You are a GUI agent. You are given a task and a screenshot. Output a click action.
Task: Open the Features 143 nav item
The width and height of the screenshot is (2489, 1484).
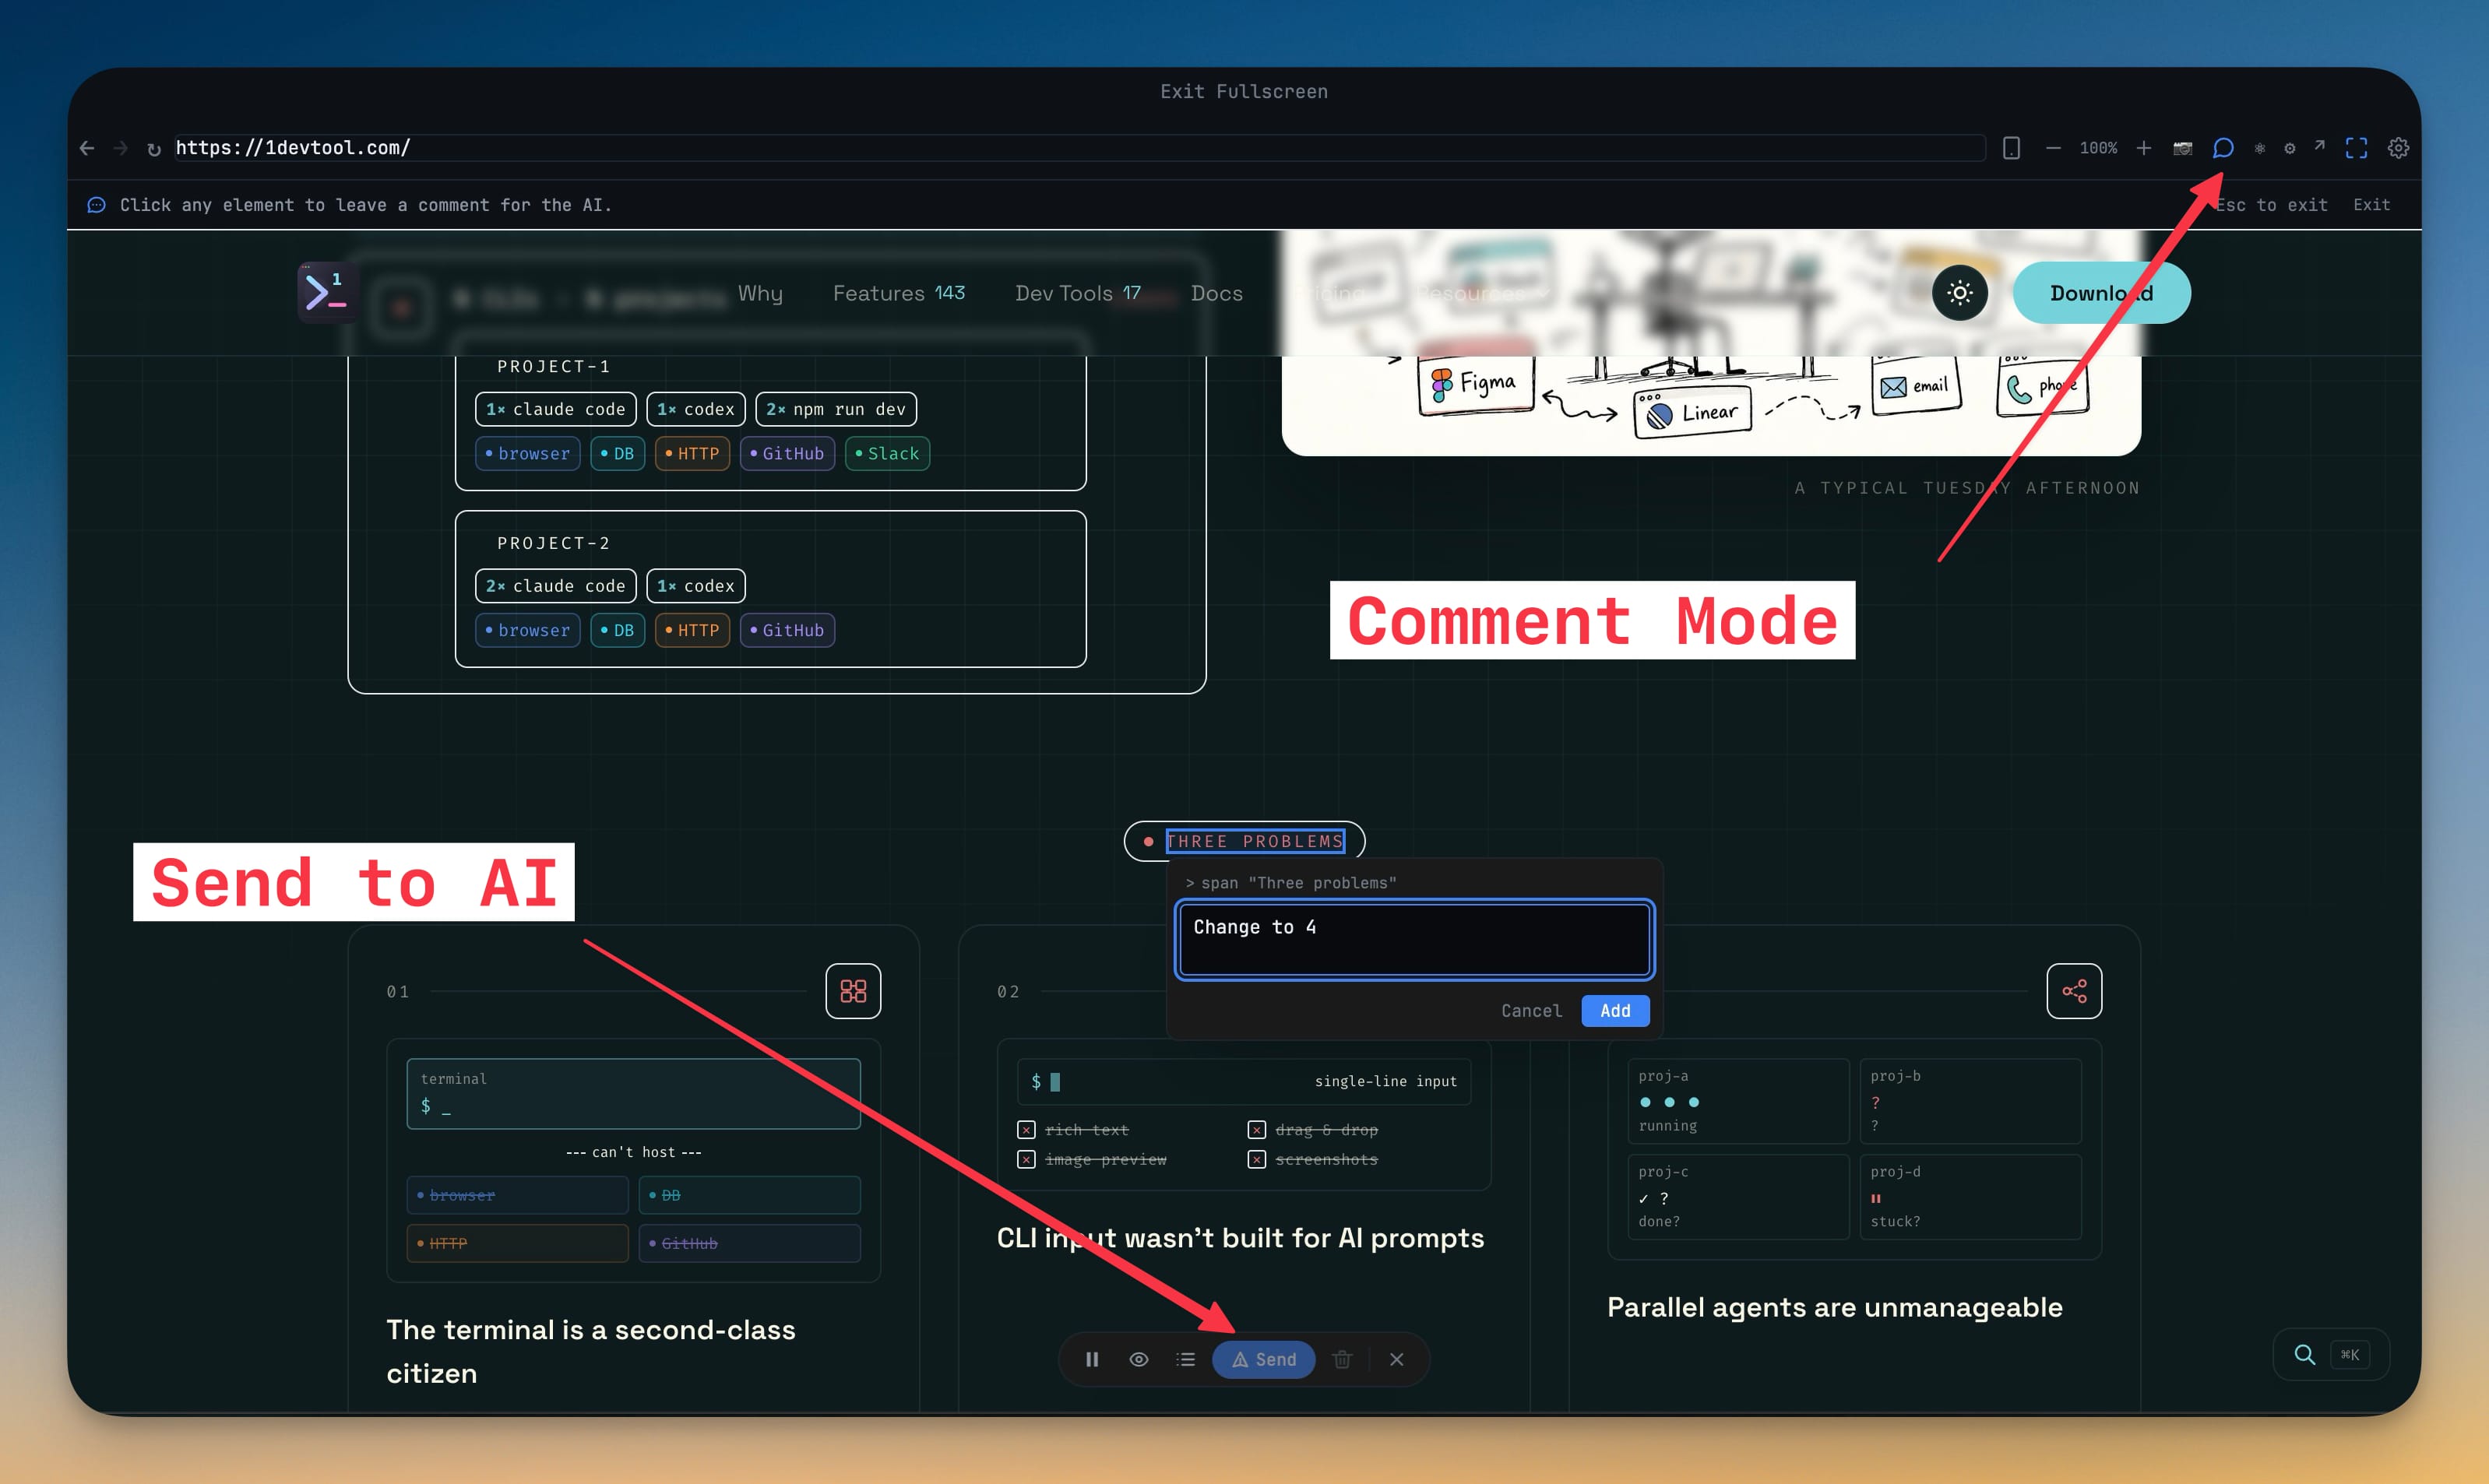coord(898,293)
